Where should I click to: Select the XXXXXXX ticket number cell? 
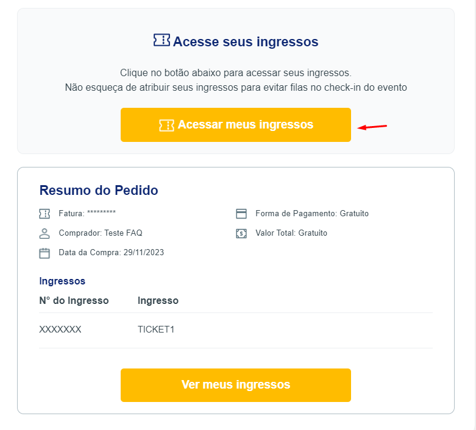coord(60,330)
